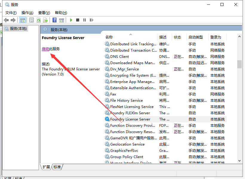Click the Export List toolbar icon

[x=45, y=20]
